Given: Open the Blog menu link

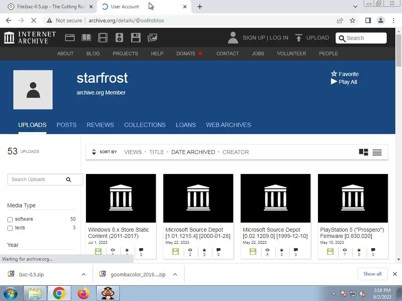Looking at the screenshot, I should [x=93, y=53].
